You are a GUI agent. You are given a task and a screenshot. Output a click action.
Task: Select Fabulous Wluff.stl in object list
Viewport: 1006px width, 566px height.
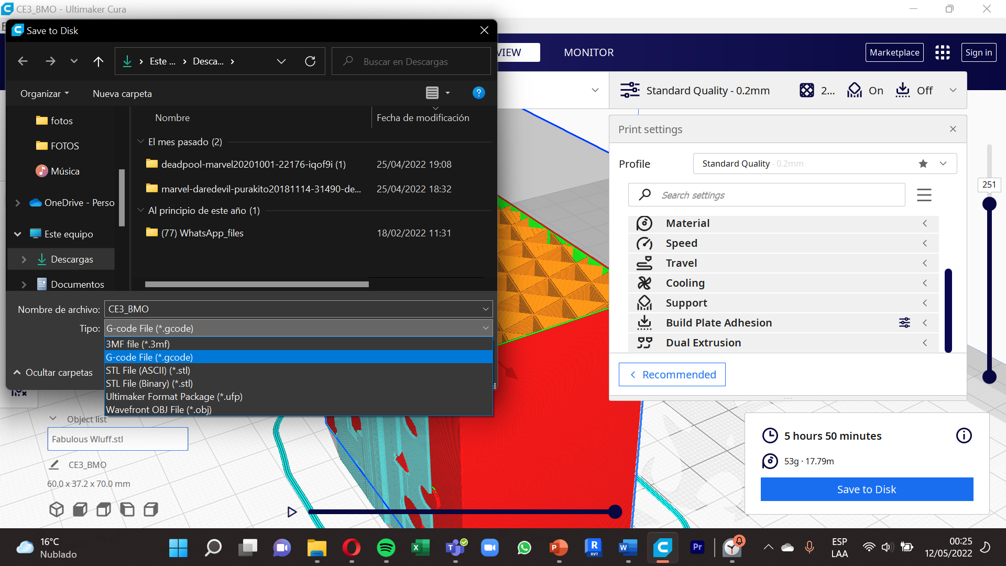(117, 439)
